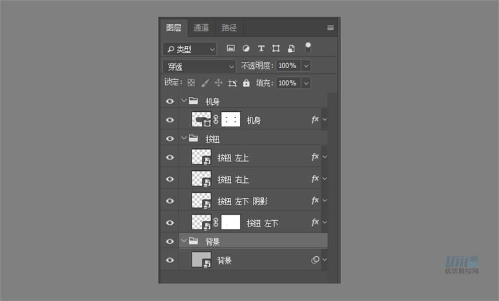Filter by smart object layers icon
The width and height of the screenshot is (499, 301).
[x=291, y=48]
